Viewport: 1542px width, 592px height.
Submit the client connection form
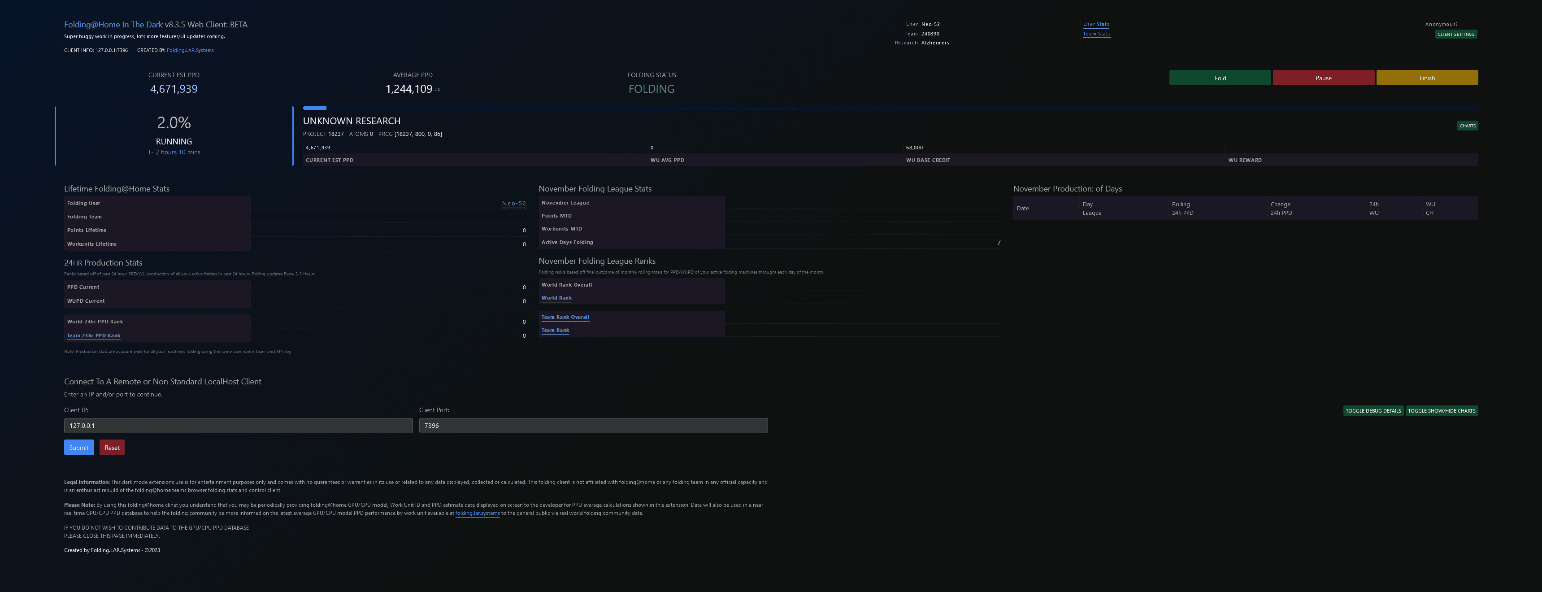click(x=78, y=448)
